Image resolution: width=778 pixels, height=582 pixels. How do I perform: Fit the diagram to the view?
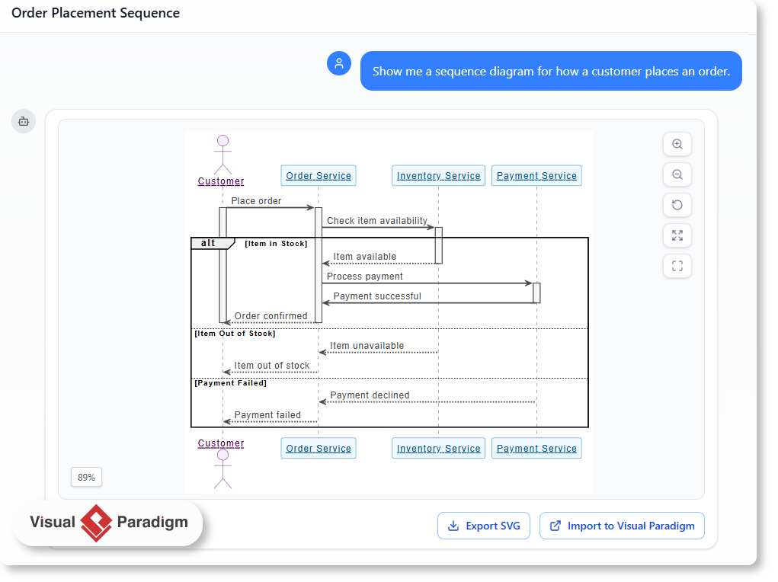[677, 235]
